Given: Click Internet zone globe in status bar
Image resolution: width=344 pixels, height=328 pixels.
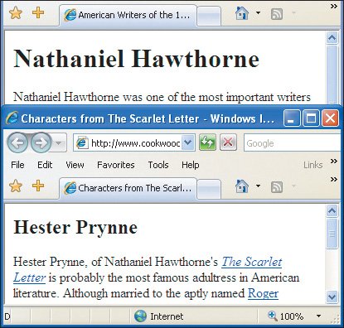Looking at the screenshot, I should click(x=140, y=316).
